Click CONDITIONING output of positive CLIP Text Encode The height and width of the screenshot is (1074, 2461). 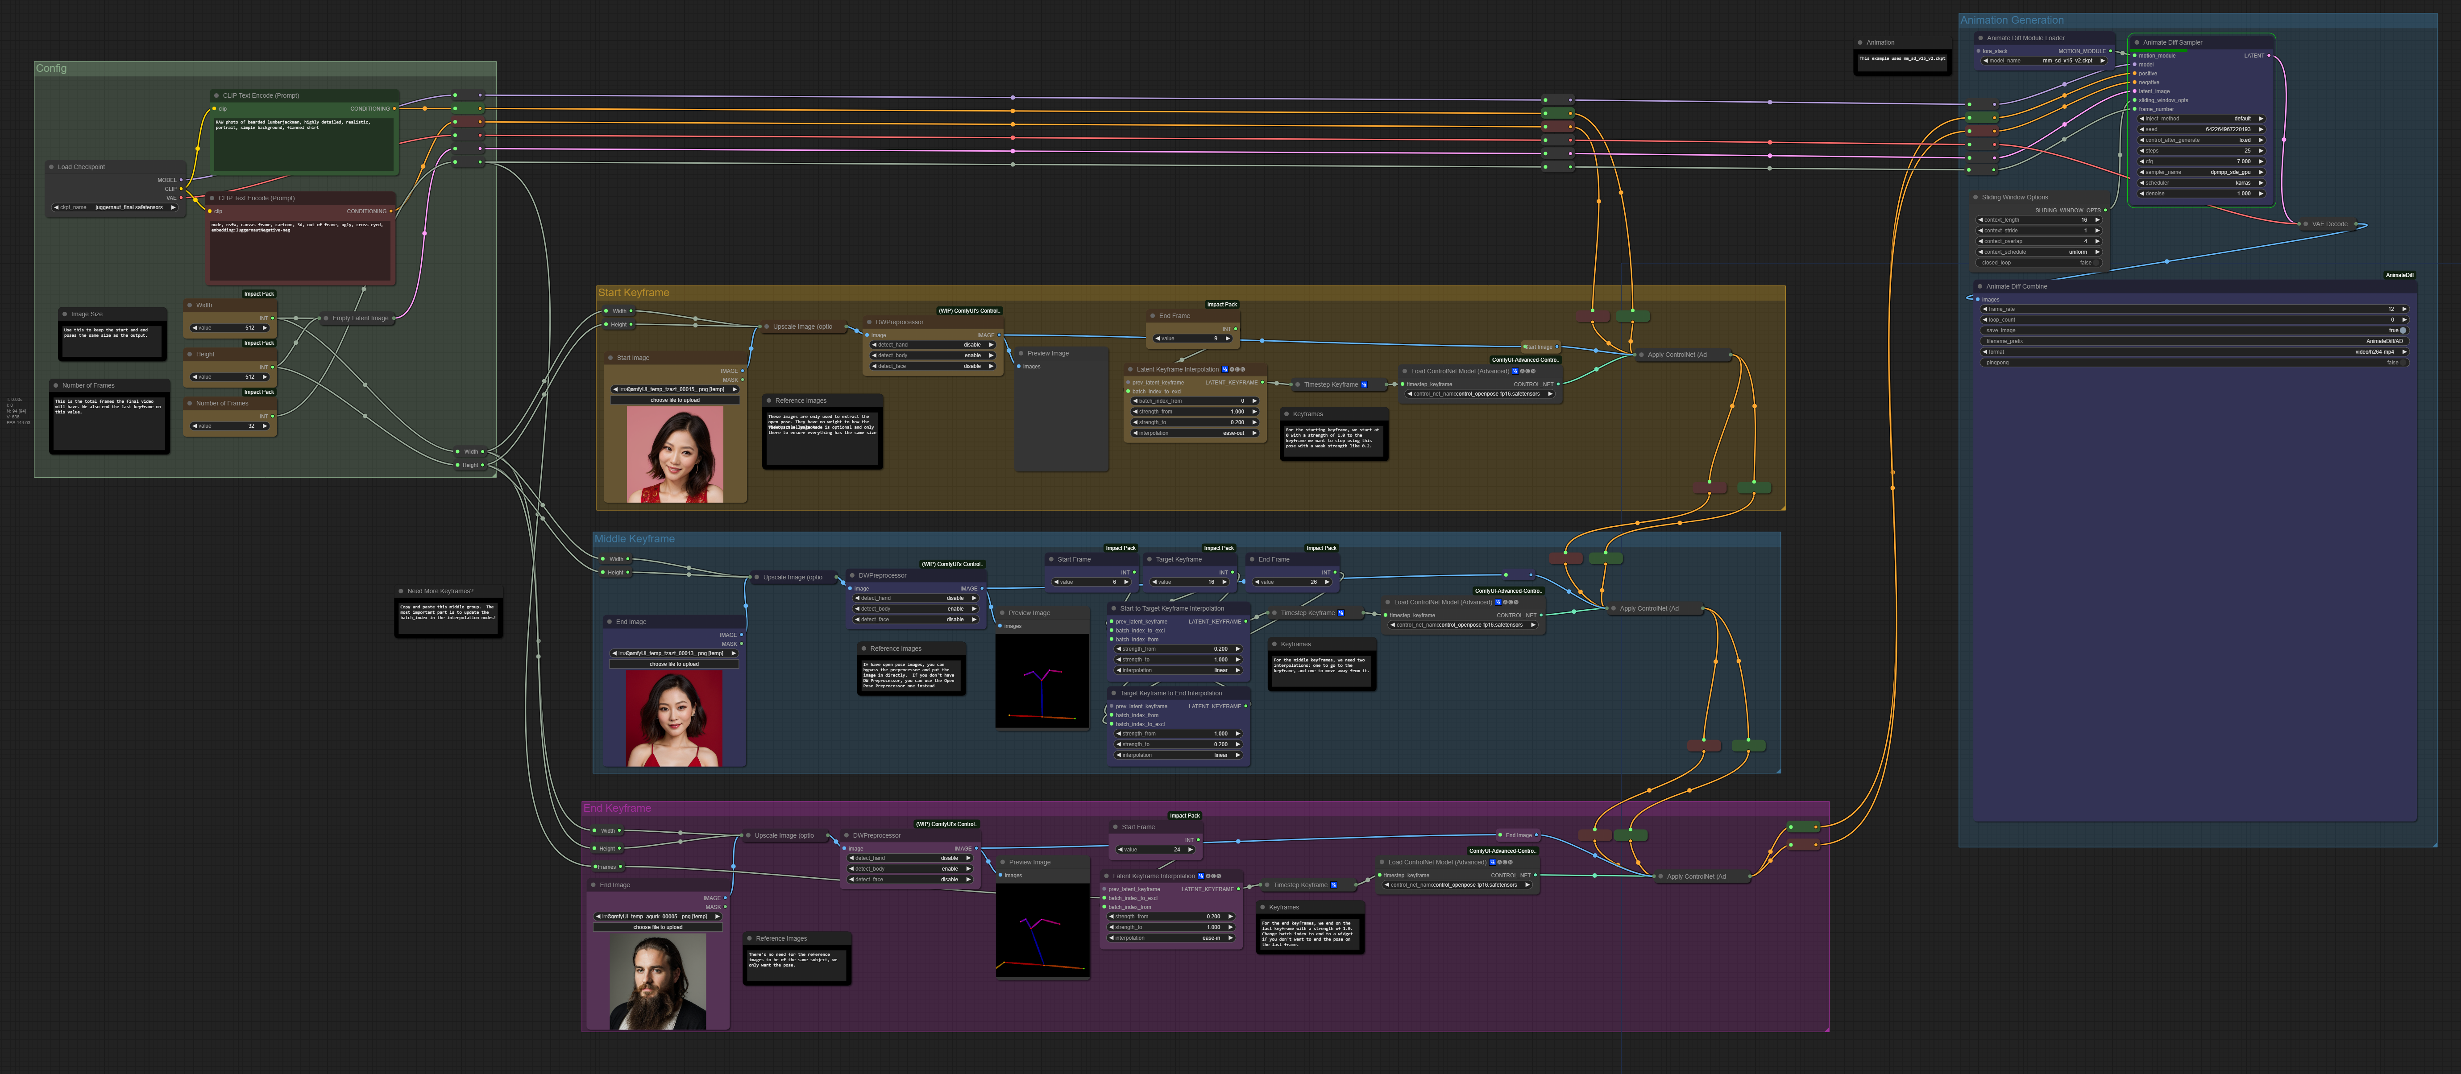(x=394, y=109)
